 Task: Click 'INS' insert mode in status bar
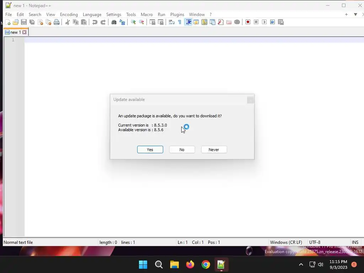coord(355,242)
